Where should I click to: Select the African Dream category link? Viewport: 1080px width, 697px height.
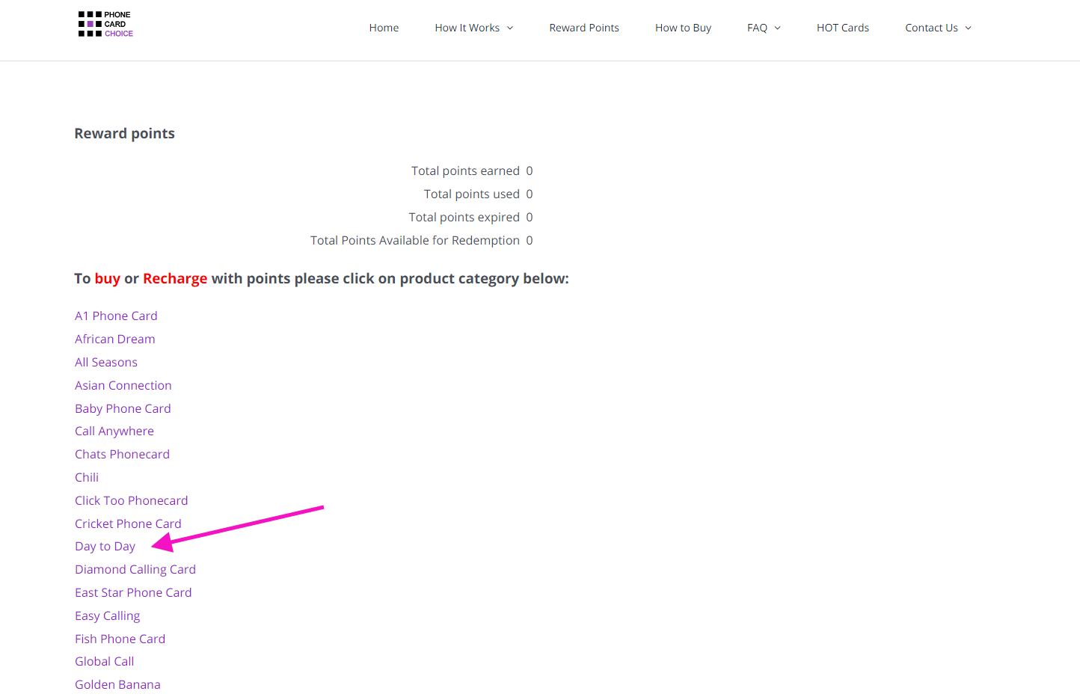[115, 339]
